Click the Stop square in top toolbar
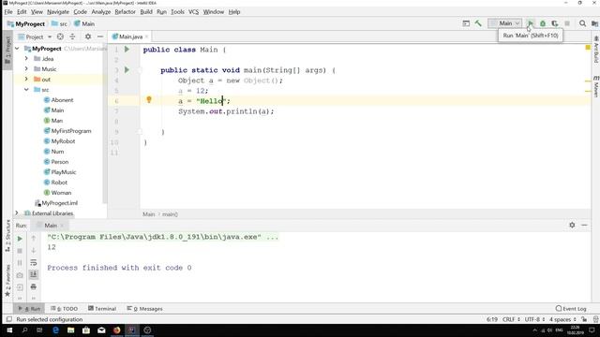This screenshot has height=337, width=600. (x=567, y=23)
